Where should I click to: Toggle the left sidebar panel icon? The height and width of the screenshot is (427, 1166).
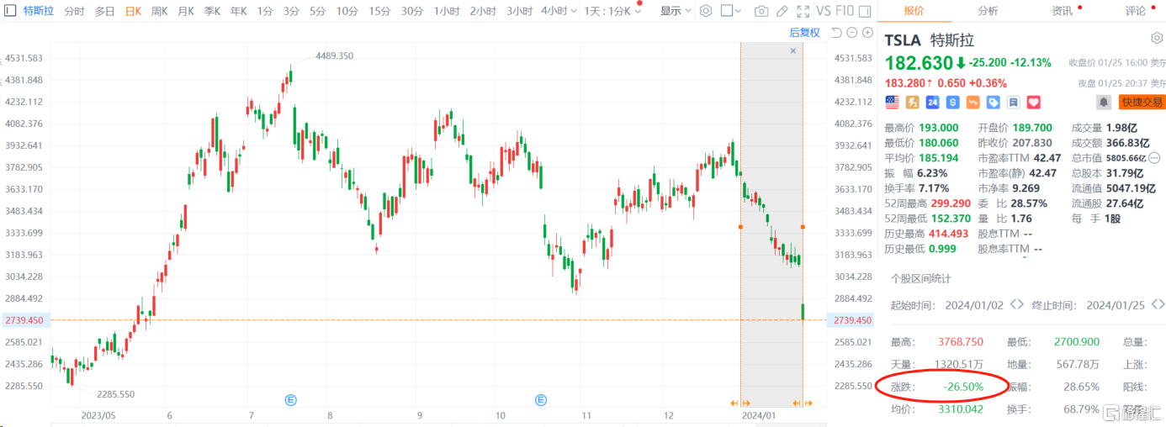coord(11,11)
